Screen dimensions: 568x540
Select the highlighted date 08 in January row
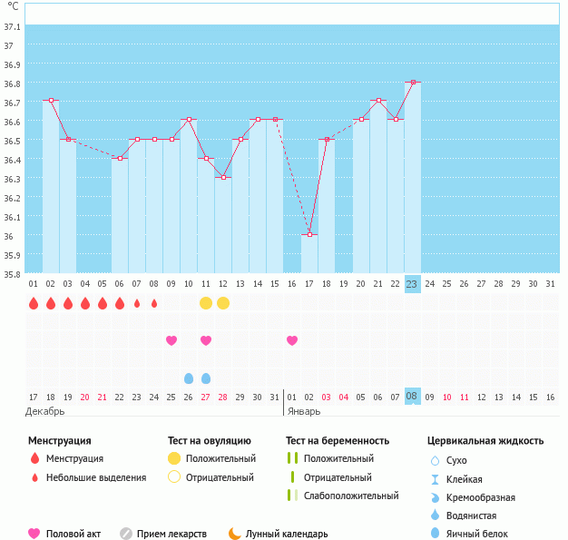click(x=412, y=397)
